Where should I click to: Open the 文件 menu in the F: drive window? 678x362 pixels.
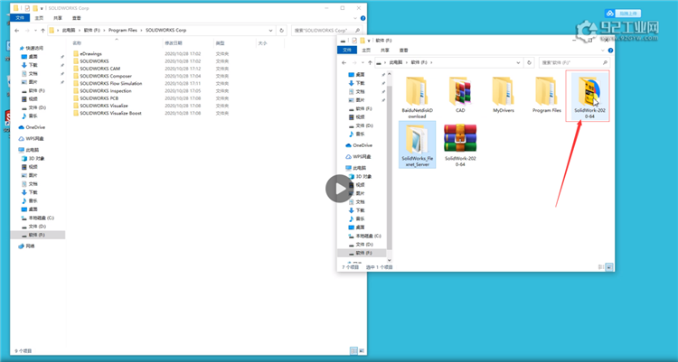point(347,51)
